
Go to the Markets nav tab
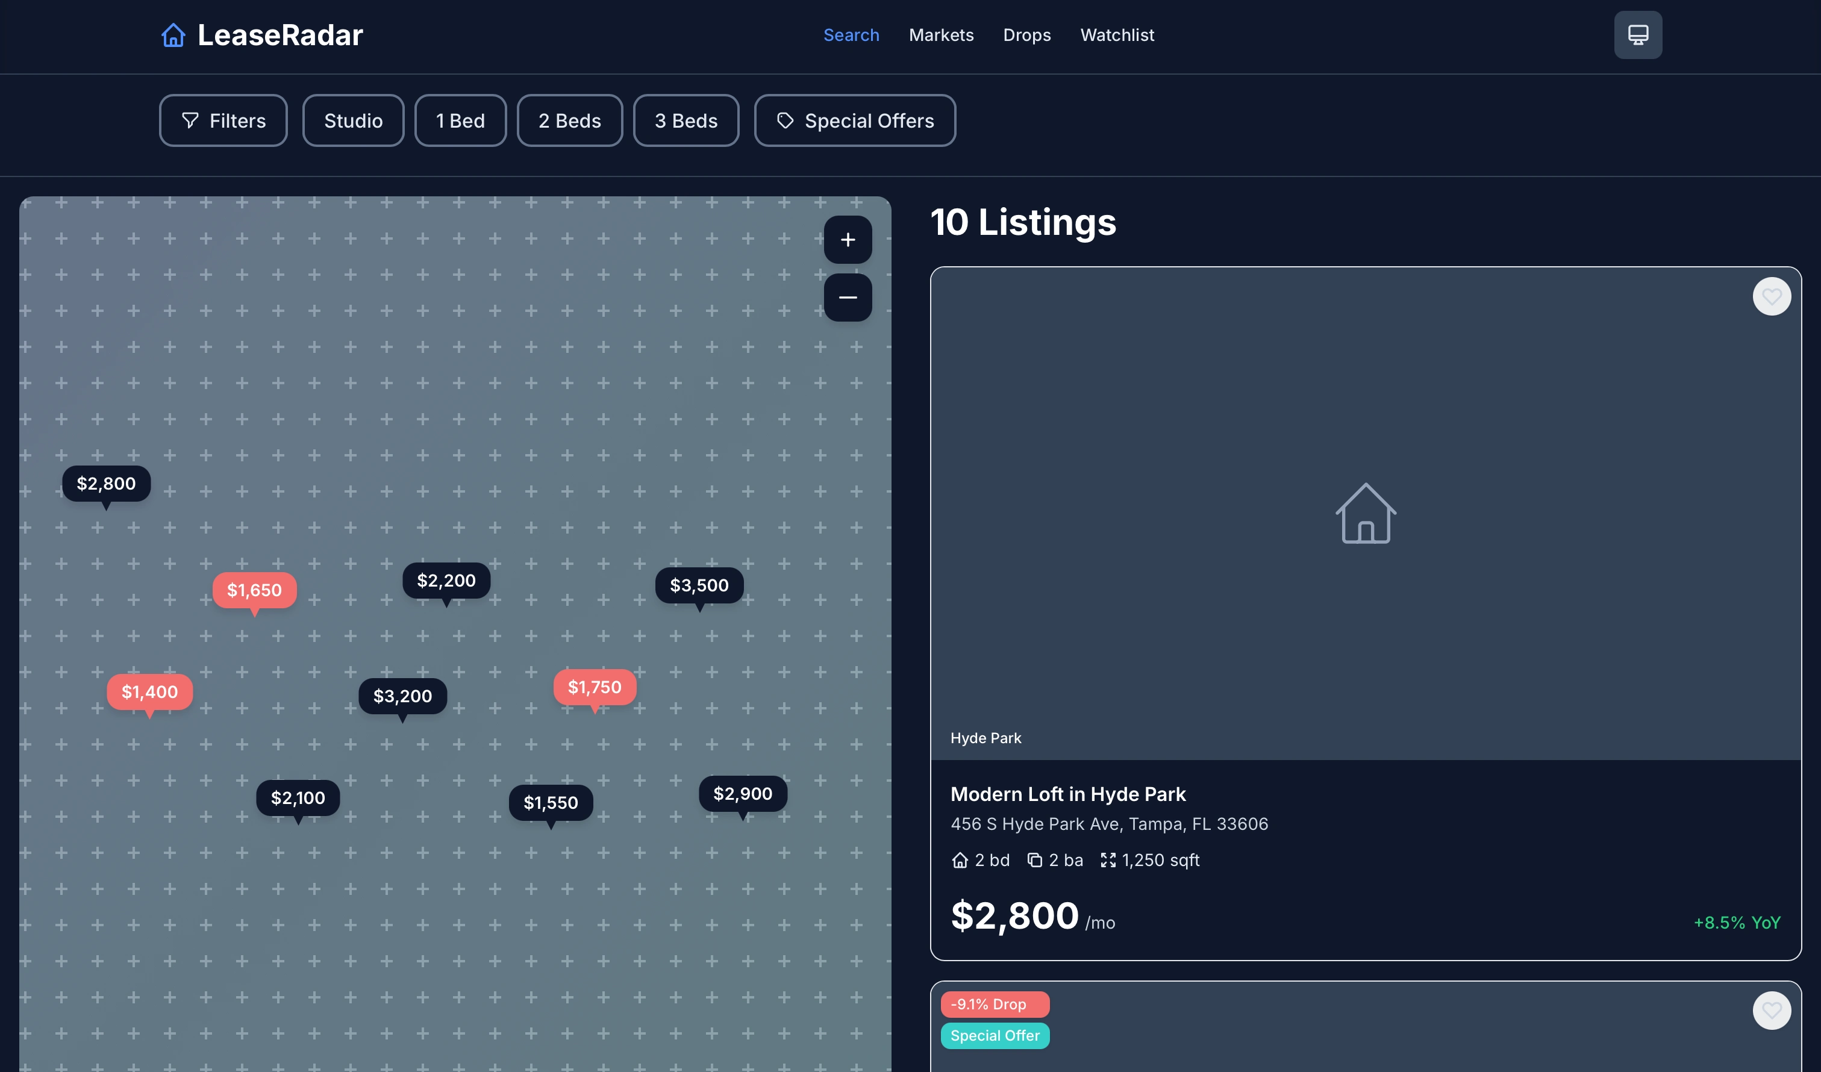coord(941,35)
